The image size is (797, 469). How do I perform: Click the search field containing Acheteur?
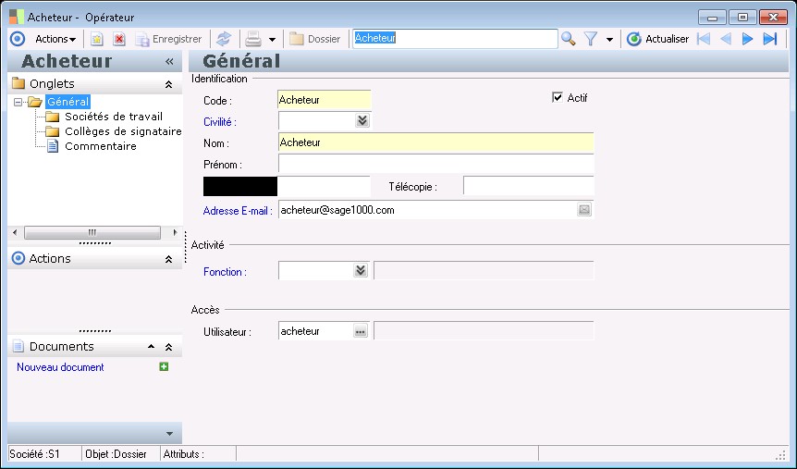(456, 39)
